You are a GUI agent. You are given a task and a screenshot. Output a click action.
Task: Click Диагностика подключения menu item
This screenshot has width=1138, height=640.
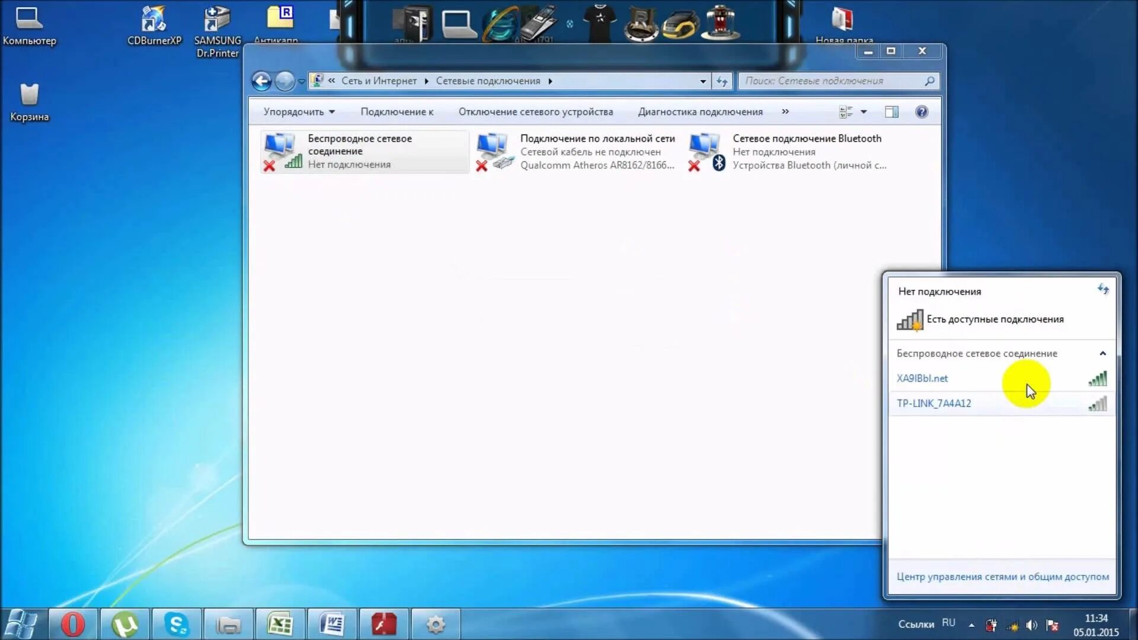coord(699,111)
